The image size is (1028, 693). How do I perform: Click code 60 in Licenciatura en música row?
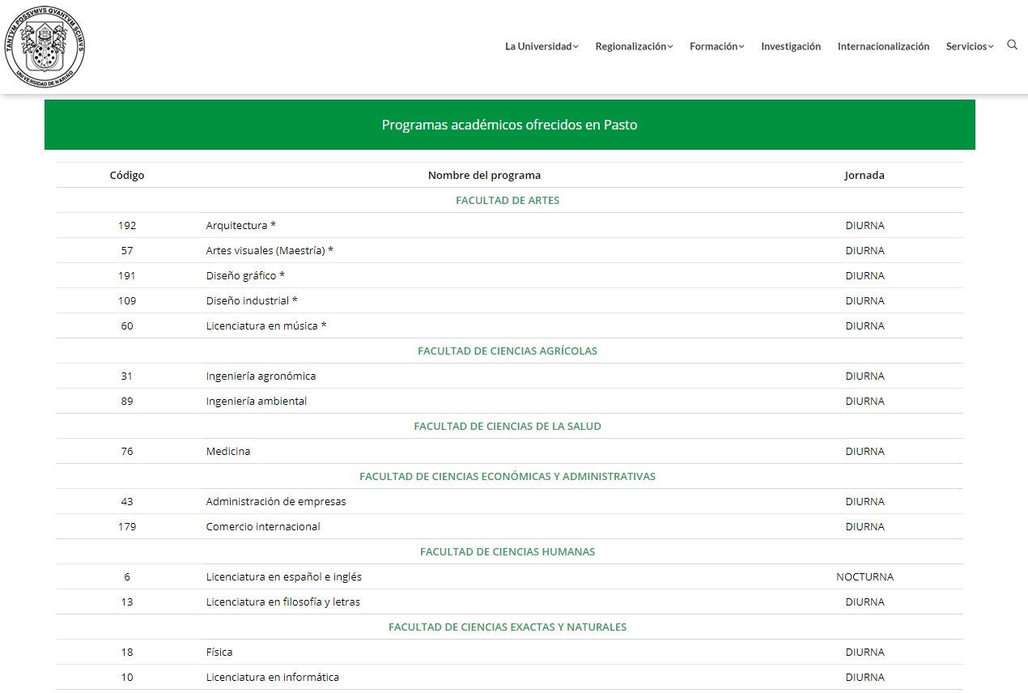127,325
